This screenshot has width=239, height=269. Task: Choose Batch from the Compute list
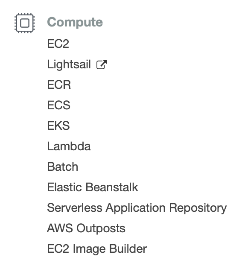[x=63, y=167]
